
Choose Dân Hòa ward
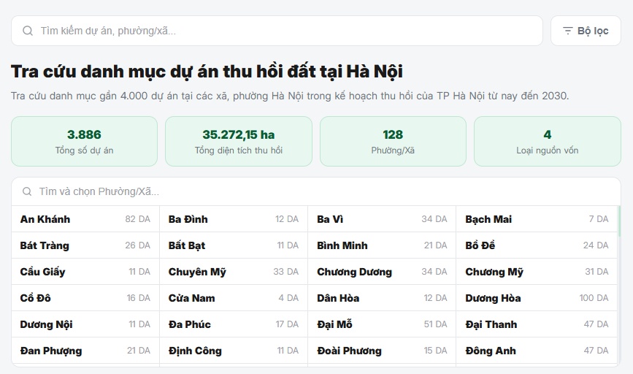click(x=382, y=297)
